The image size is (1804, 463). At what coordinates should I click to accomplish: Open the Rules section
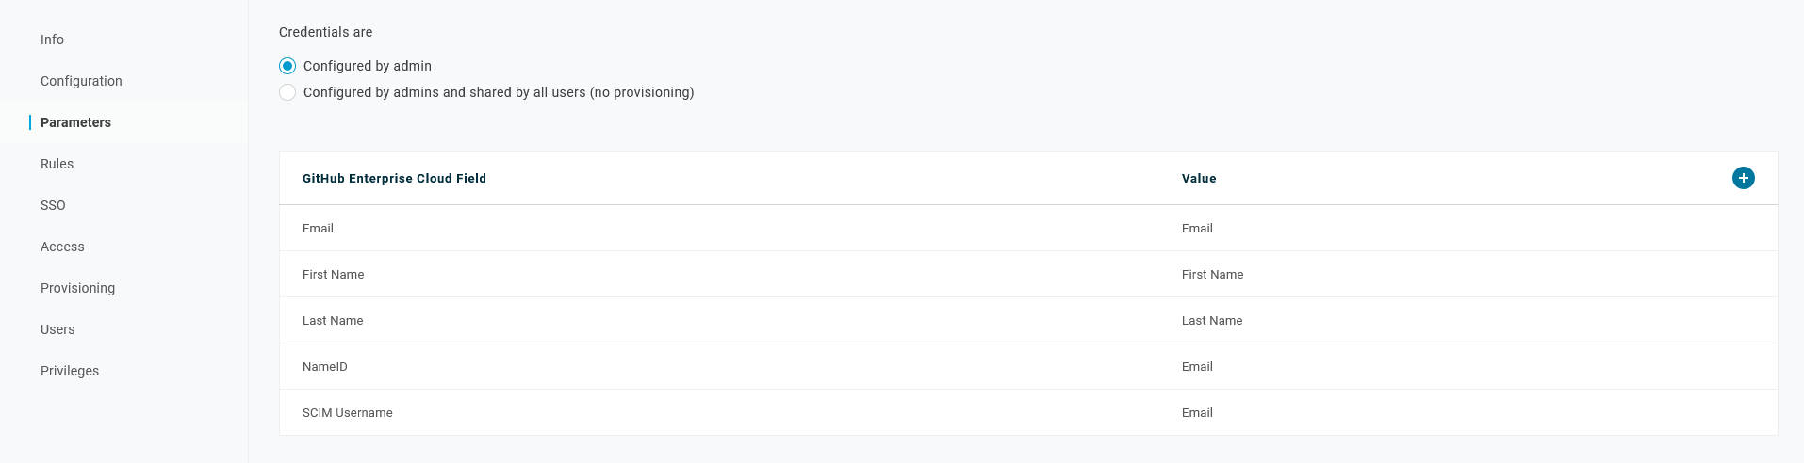tap(57, 164)
